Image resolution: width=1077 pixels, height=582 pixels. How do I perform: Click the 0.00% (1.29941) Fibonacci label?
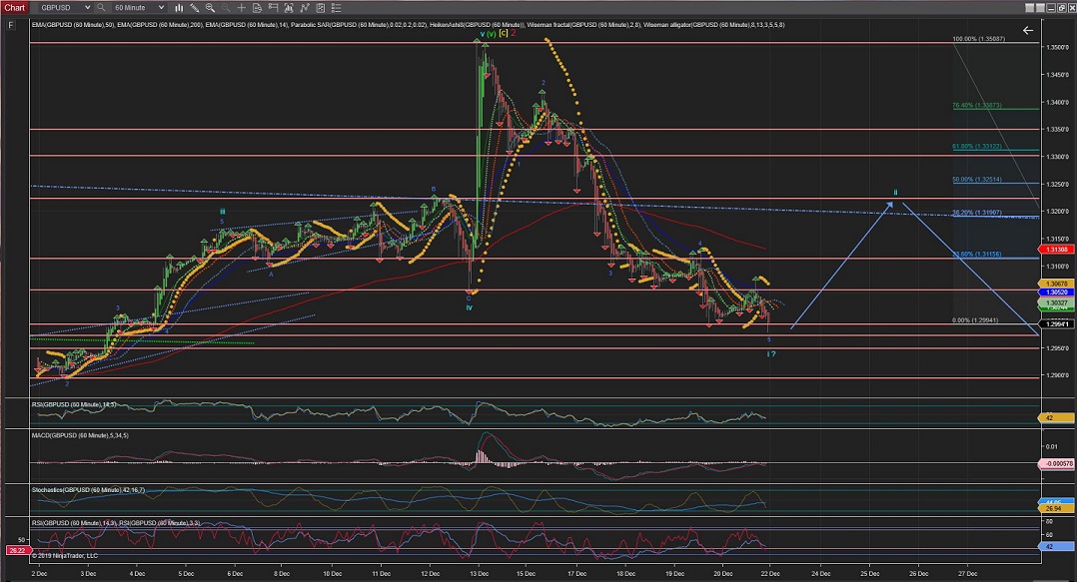pos(975,320)
